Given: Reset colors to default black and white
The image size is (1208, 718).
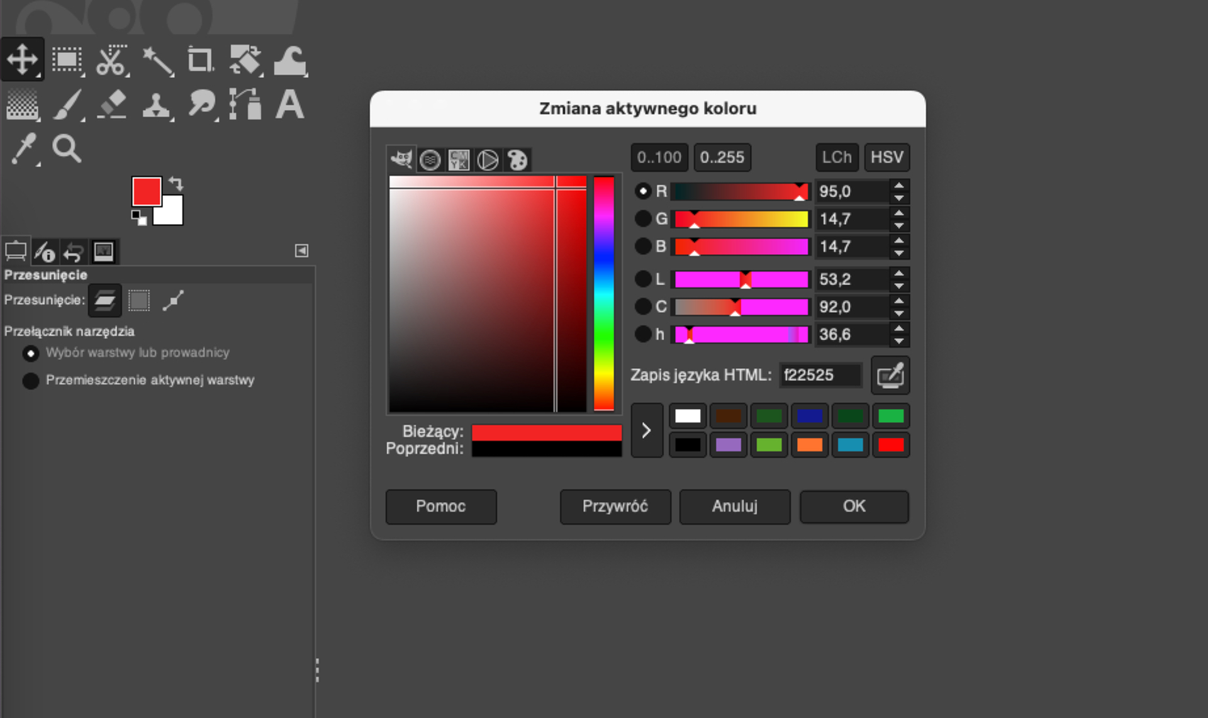Looking at the screenshot, I should click(x=139, y=218).
